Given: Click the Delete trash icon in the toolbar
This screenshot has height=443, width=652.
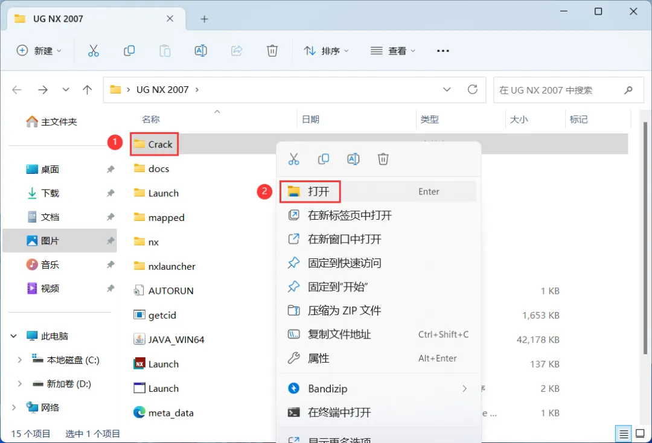Looking at the screenshot, I should coord(272,51).
